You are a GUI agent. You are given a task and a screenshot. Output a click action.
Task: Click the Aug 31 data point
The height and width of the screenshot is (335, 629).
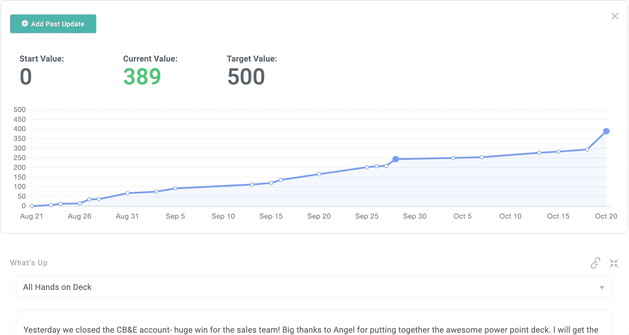(x=128, y=193)
